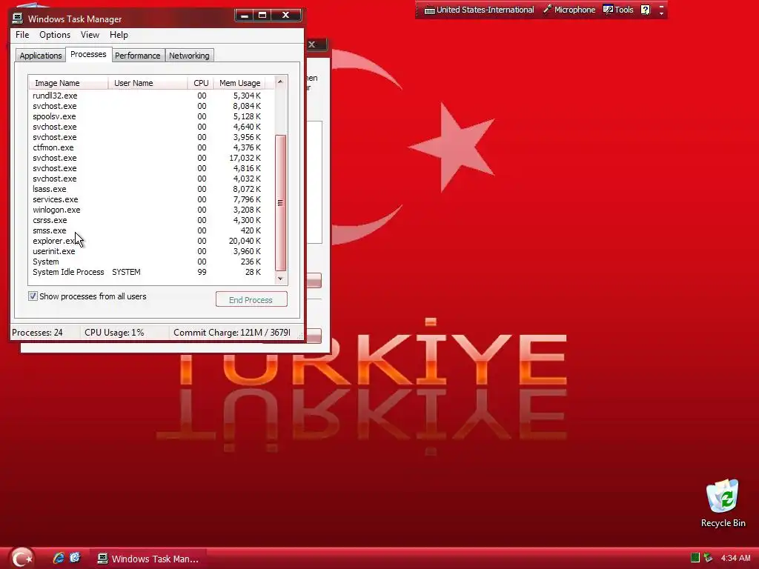Click the network tray icon
The image size is (759, 569).
tap(708, 558)
